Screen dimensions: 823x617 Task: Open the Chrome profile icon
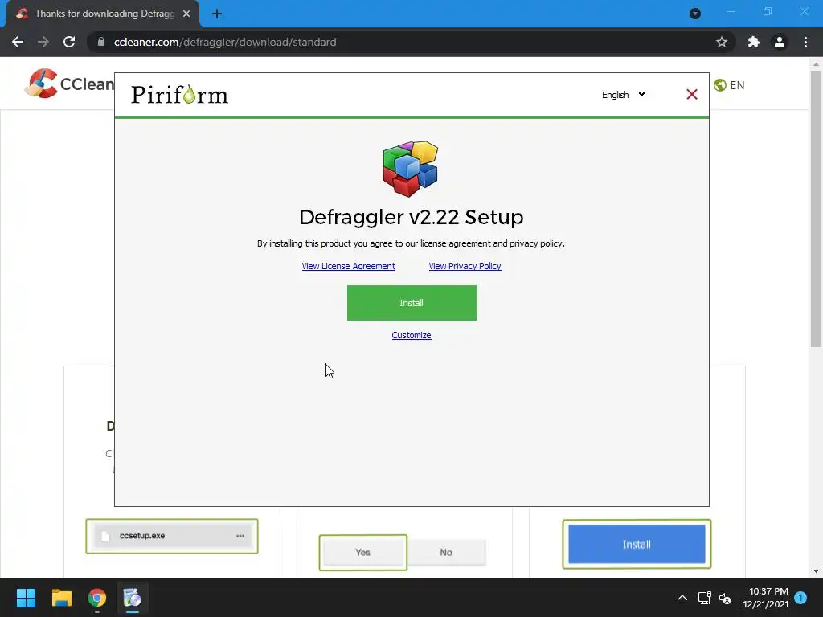click(x=780, y=42)
